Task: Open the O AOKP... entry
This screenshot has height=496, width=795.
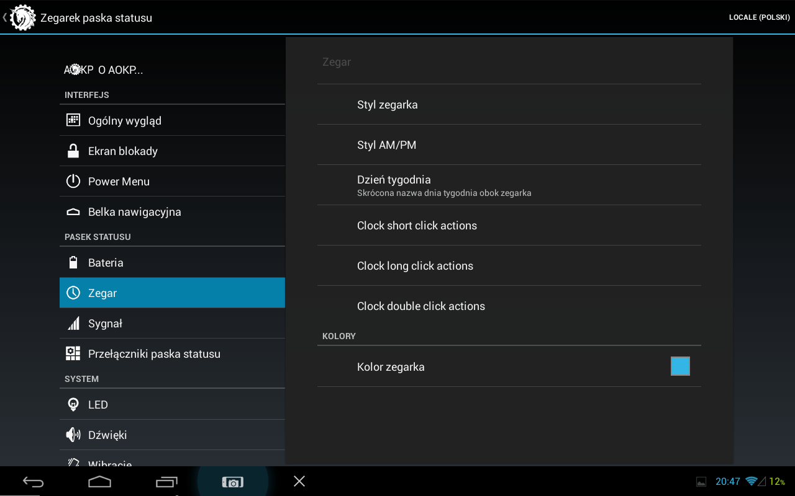Action: (x=173, y=69)
